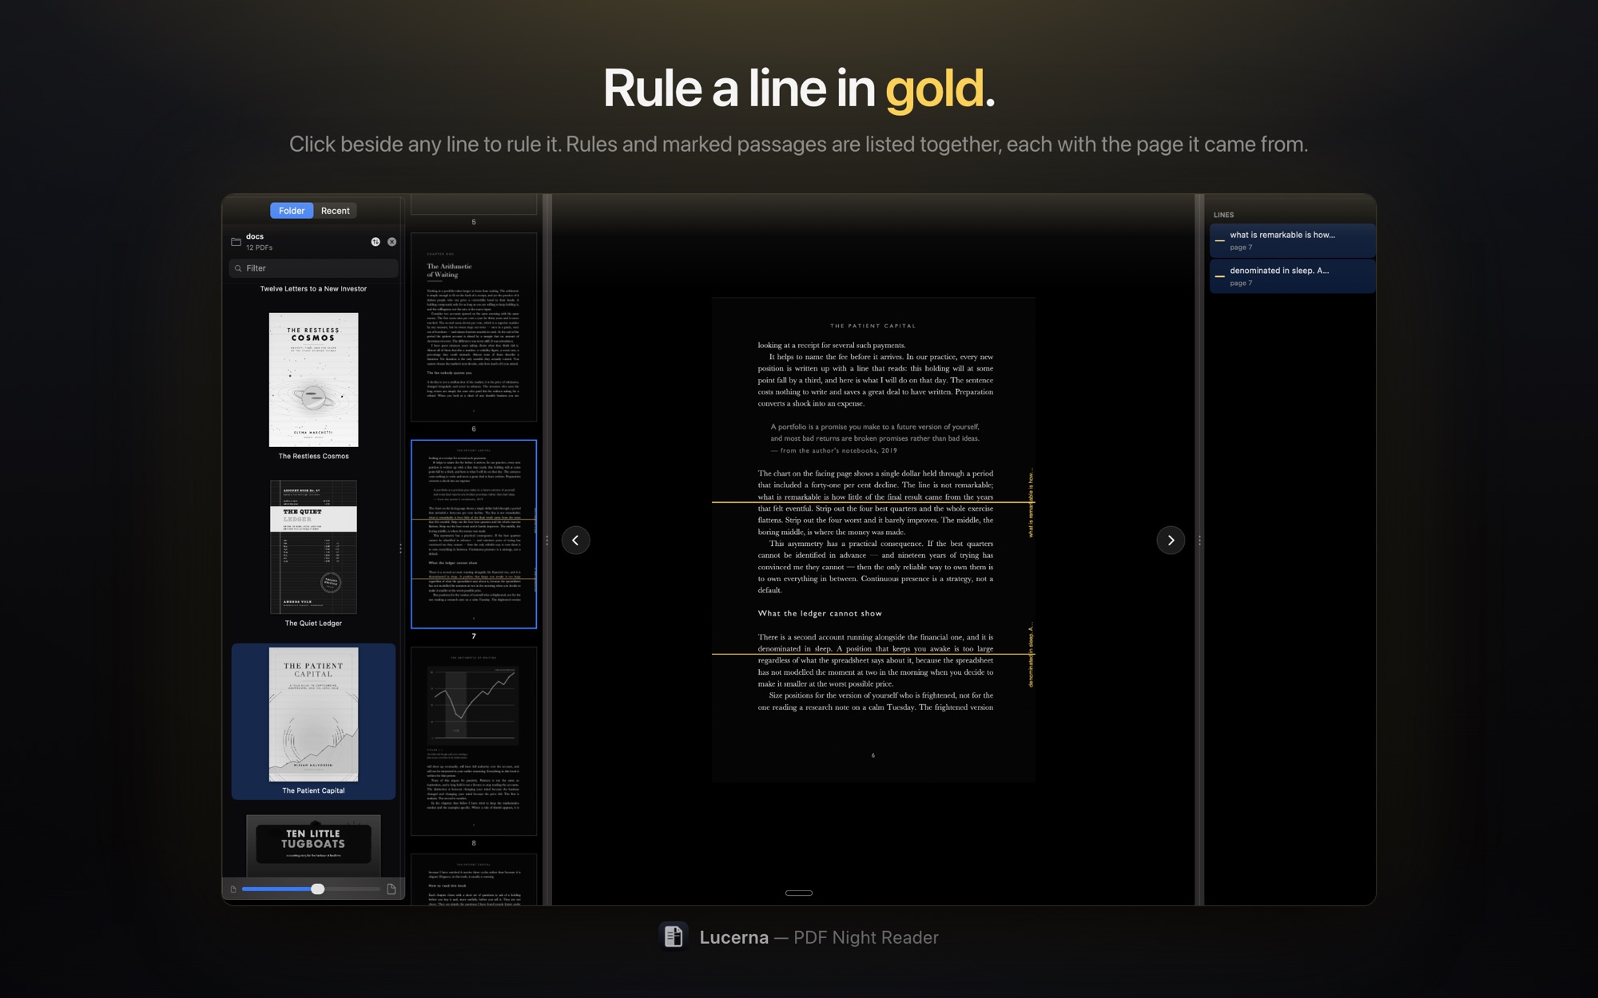Toggle the sort order of docs folder
The width and height of the screenshot is (1598, 998).
(x=376, y=242)
